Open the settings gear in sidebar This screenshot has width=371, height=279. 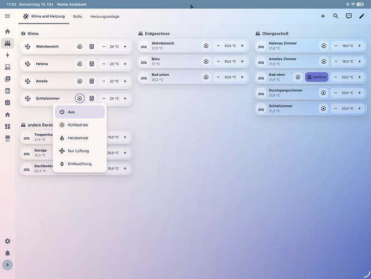(8, 241)
